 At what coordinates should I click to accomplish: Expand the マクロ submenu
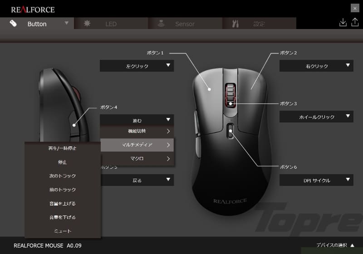pos(137,159)
